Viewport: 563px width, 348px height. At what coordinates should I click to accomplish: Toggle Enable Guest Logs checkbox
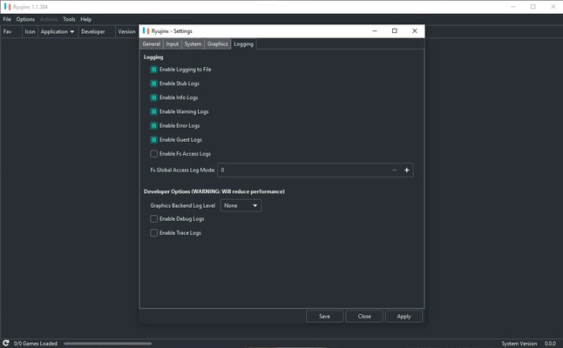point(153,139)
